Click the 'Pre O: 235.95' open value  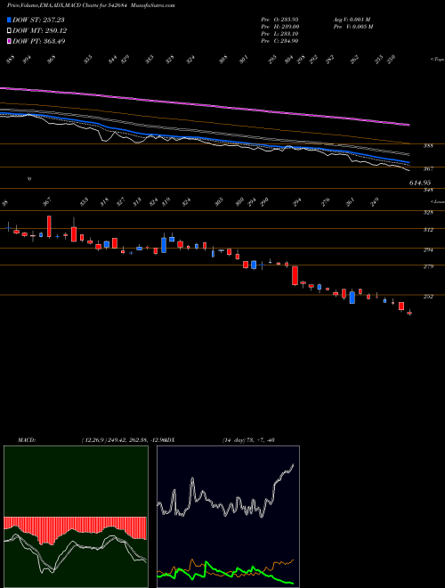pos(279,19)
